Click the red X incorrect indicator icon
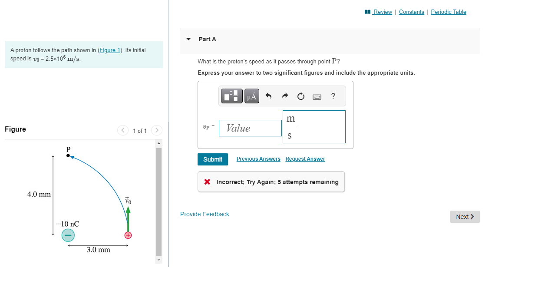The width and height of the screenshot is (538, 281). coord(207,182)
